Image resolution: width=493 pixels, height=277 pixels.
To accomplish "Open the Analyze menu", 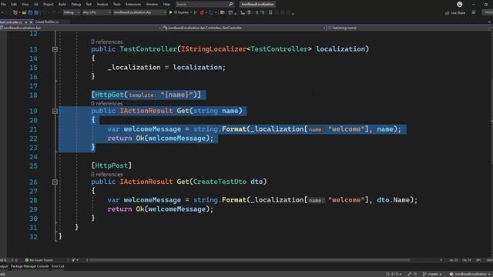I will (x=102, y=4).
